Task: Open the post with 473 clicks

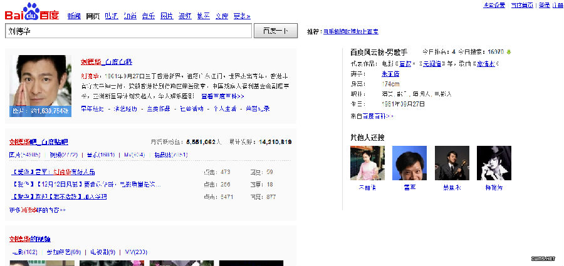Action: click(x=53, y=172)
